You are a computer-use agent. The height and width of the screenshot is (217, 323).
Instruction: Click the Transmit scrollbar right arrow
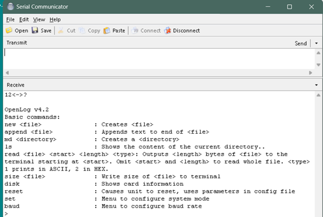[311, 73]
